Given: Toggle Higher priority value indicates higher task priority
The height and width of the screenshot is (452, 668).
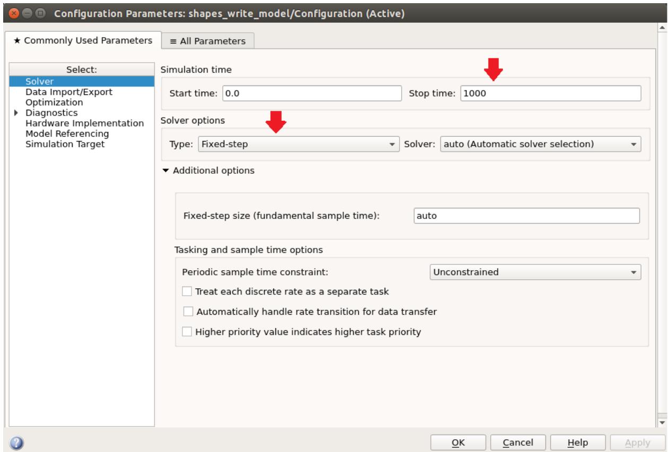Looking at the screenshot, I should click(187, 332).
